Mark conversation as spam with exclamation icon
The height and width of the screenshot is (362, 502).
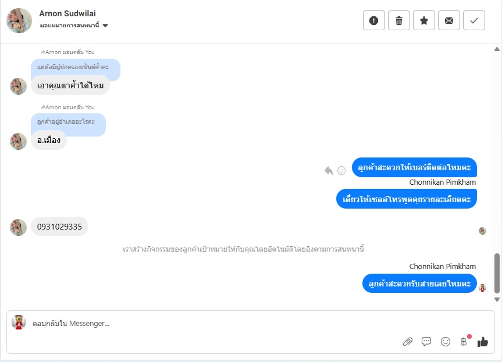click(x=373, y=20)
